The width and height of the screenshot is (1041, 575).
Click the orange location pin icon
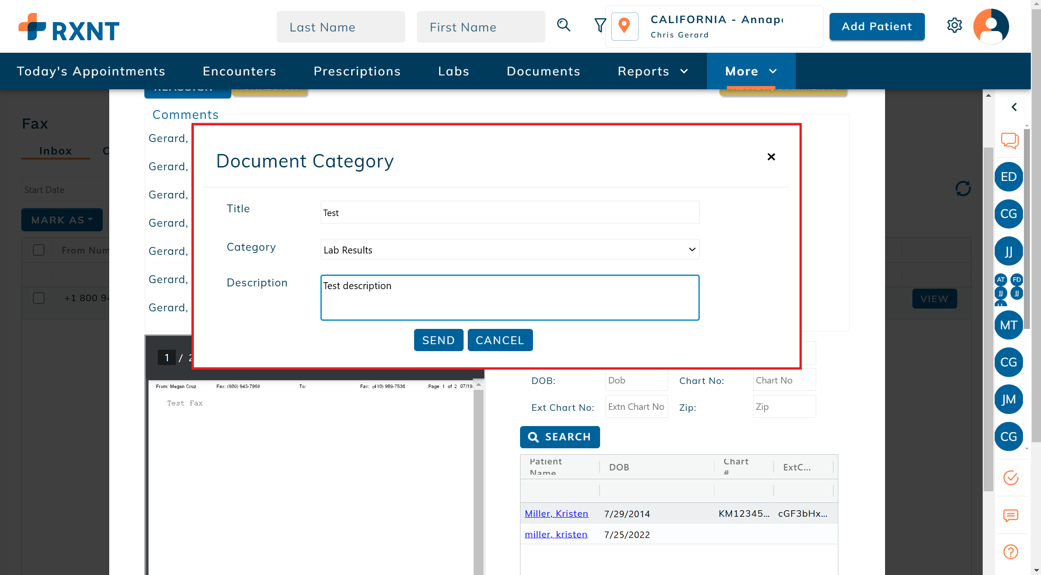point(624,26)
